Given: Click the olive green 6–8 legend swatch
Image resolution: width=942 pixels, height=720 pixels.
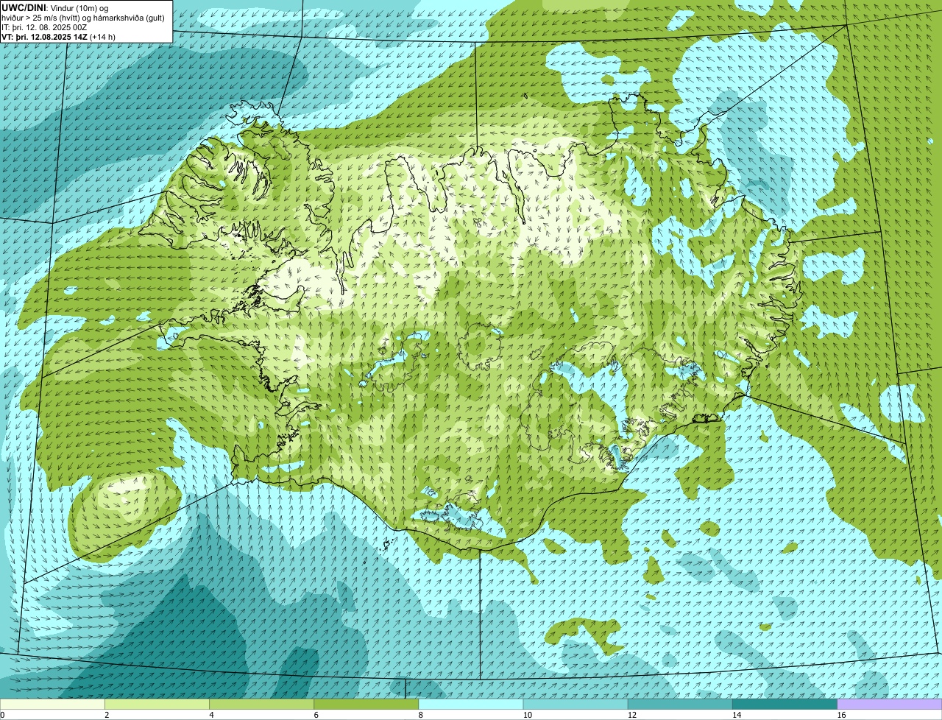Looking at the screenshot, I should click(366, 704).
